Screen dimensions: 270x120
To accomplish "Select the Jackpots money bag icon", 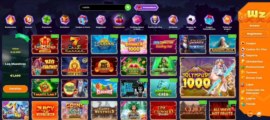I will (173, 20).
